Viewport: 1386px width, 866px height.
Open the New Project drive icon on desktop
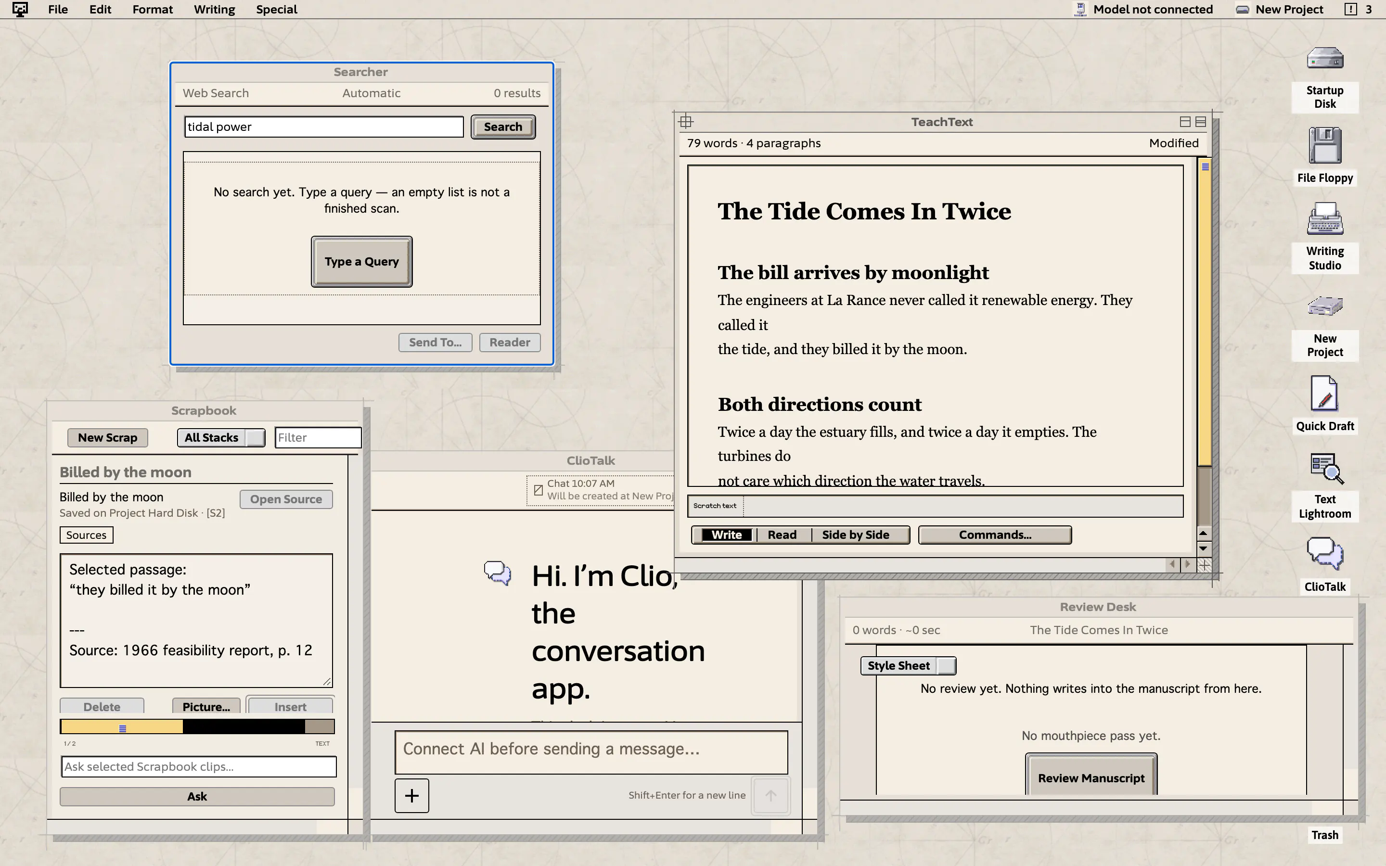click(1325, 306)
